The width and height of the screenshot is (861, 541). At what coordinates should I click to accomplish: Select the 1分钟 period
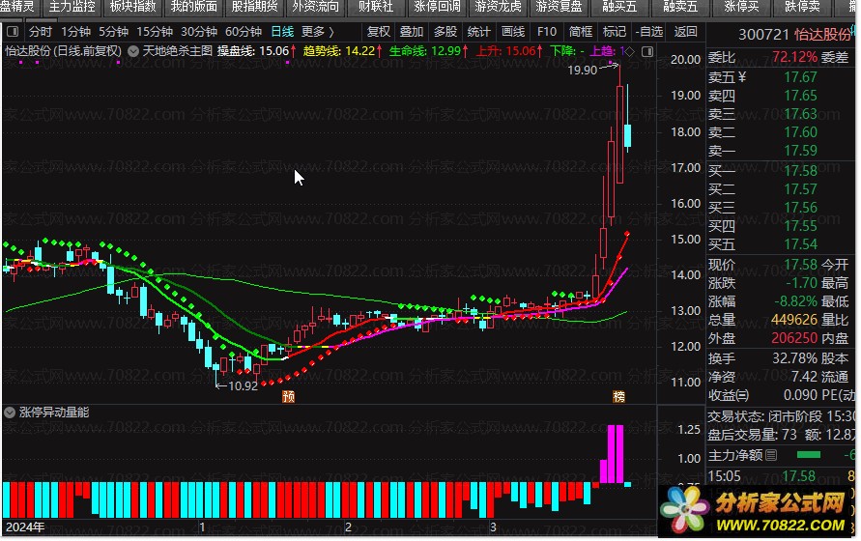[75, 32]
